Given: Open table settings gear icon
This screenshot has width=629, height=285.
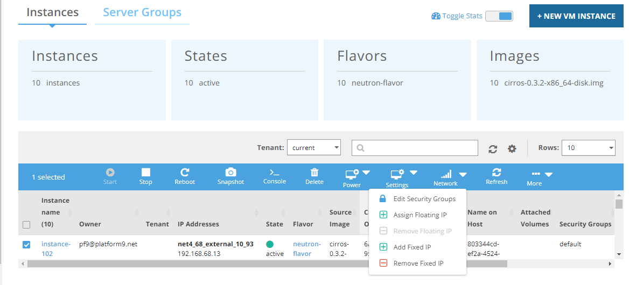Looking at the screenshot, I should (512, 148).
